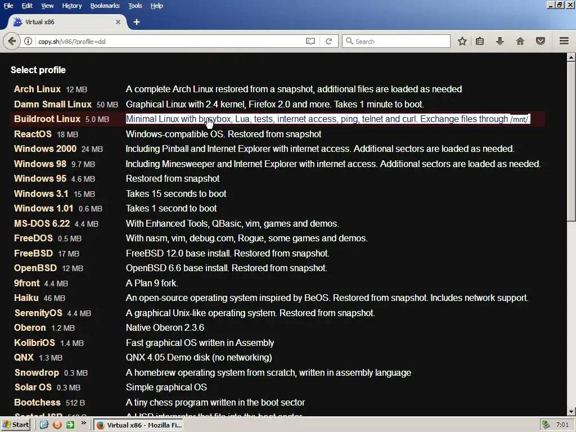Image resolution: width=576 pixels, height=432 pixels.
Task: Open the FreeBSD profile
Action: 33,253
